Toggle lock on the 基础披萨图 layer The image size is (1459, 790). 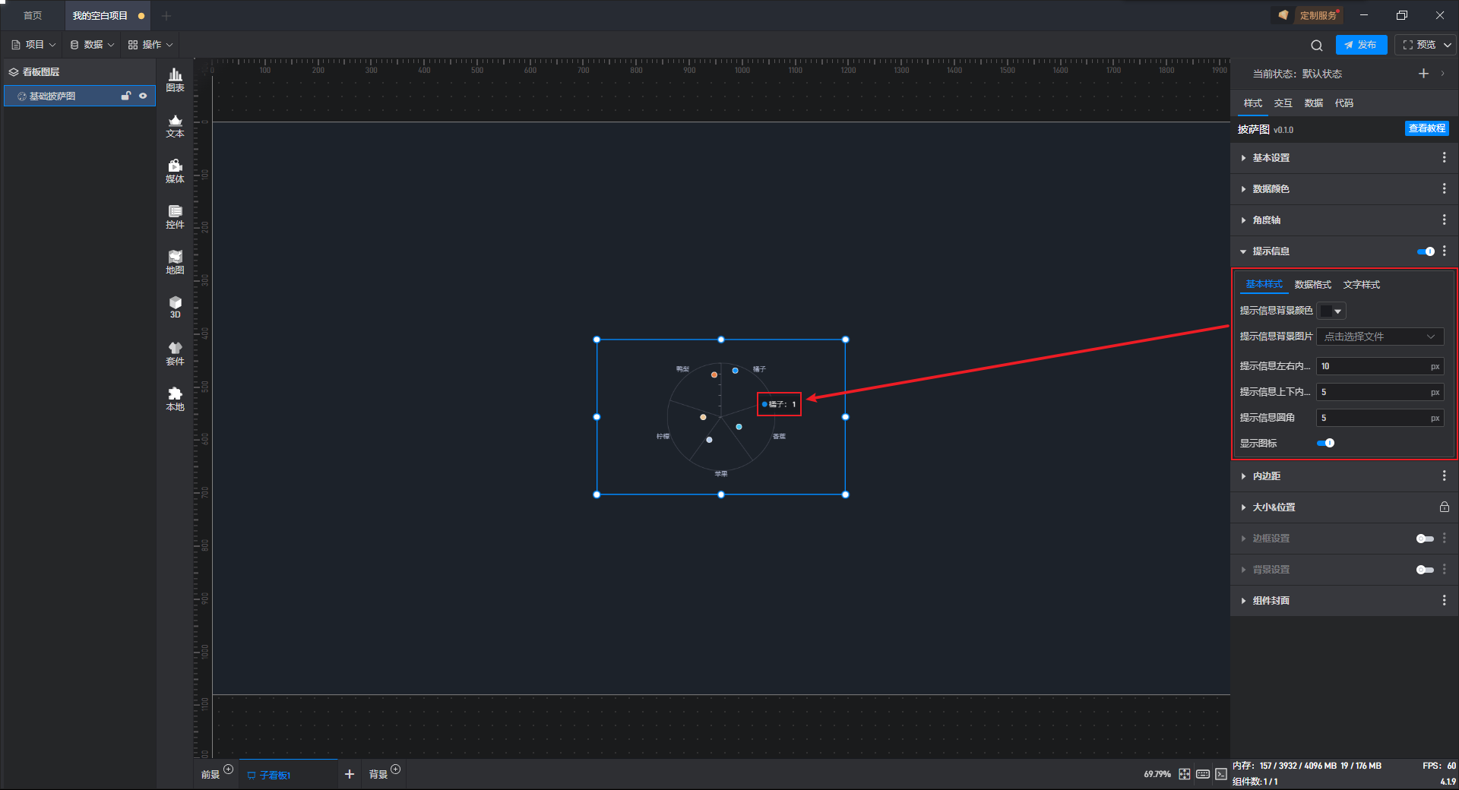click(x=126, y=96)
